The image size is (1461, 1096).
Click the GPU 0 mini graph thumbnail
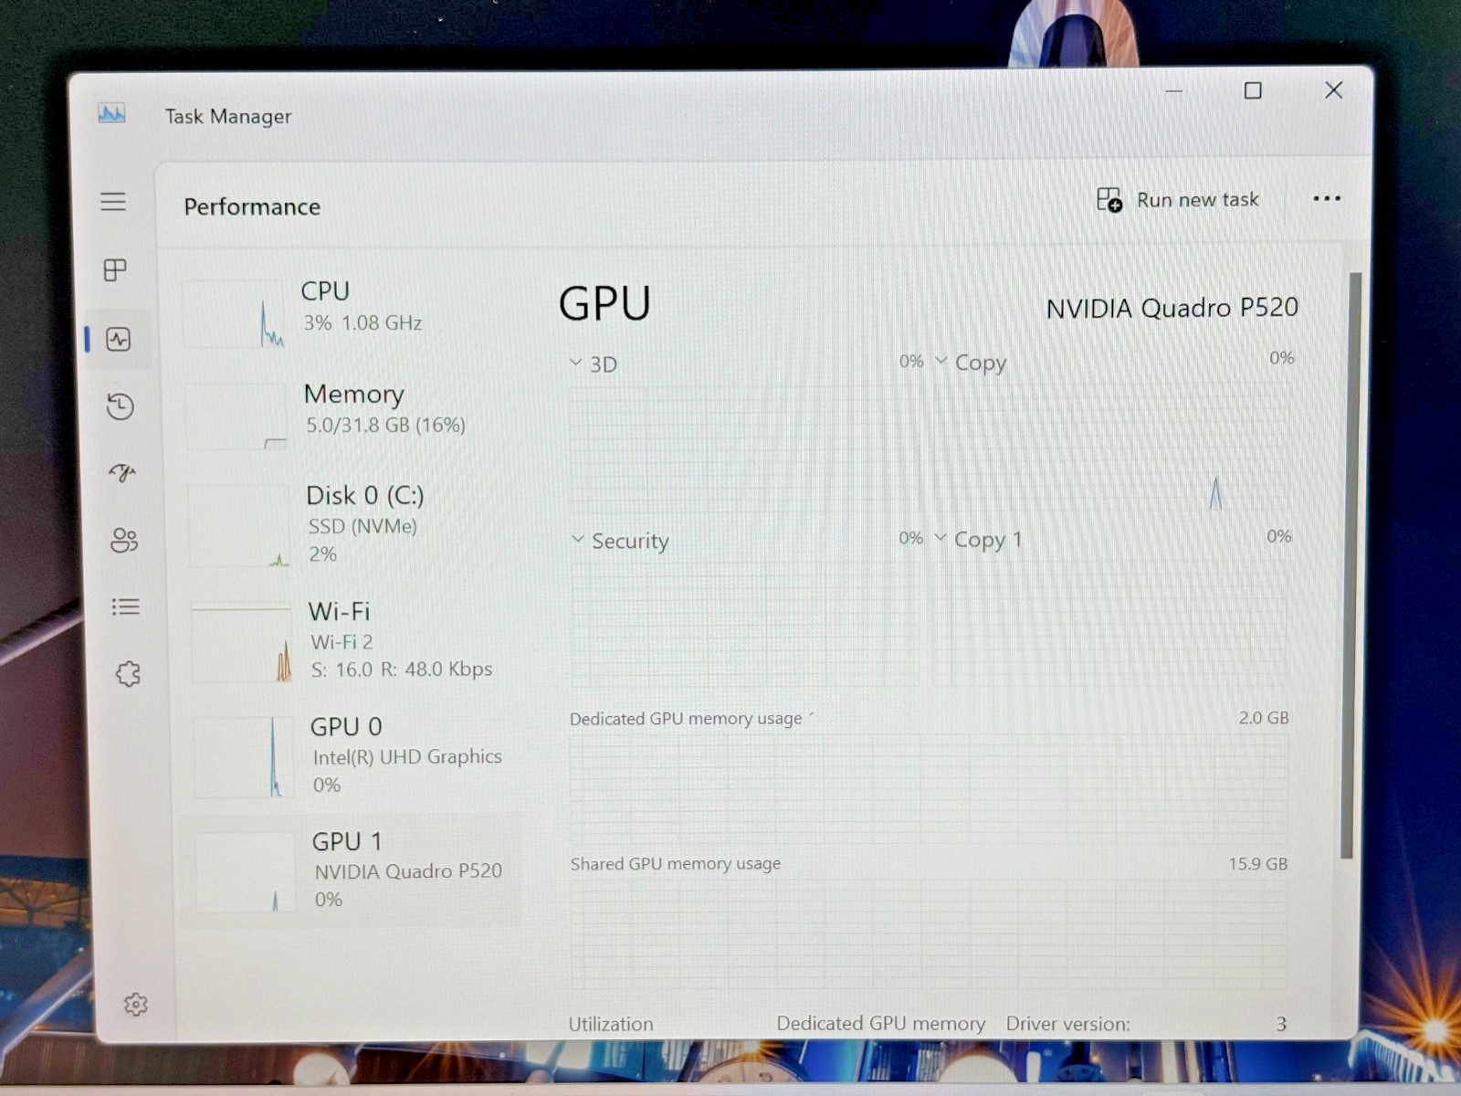click(244, 757)
